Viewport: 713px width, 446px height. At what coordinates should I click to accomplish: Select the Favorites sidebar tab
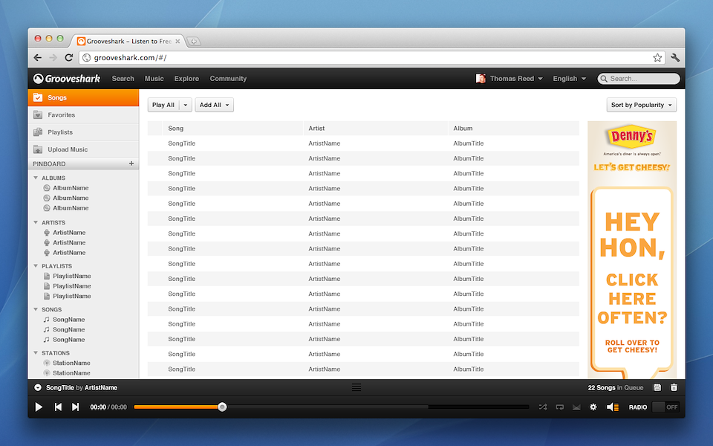coord(61,115)
